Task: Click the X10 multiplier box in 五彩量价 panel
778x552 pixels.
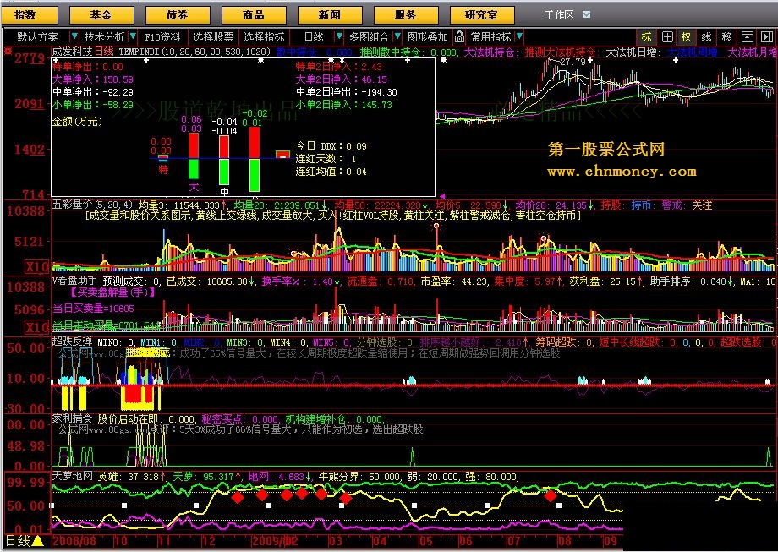Action: point(36,266)
